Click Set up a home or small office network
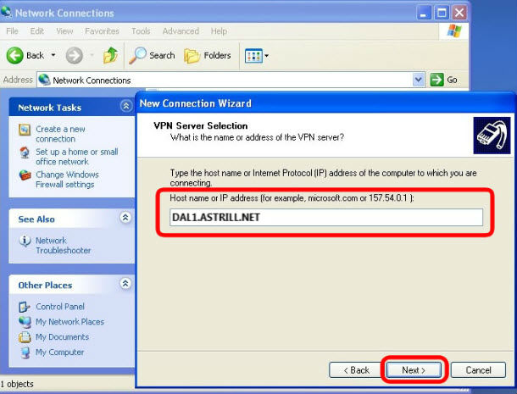Viewport: 517px width, 394px height. click(77, 157)
